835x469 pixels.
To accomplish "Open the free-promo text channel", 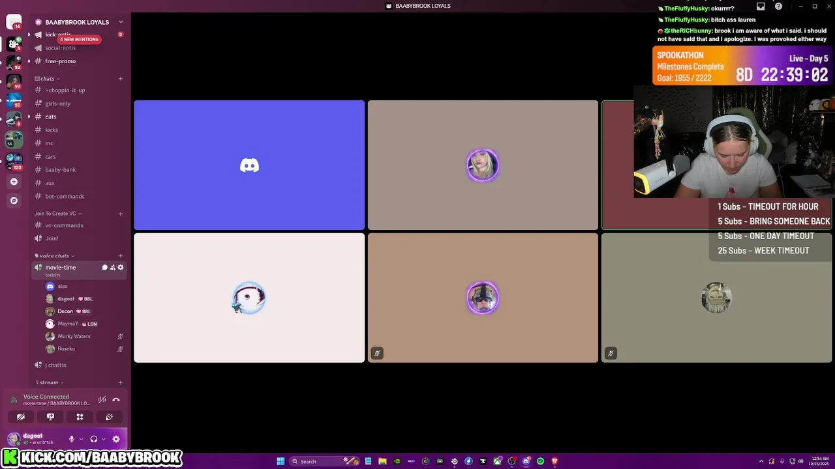I will pos(79,61).
